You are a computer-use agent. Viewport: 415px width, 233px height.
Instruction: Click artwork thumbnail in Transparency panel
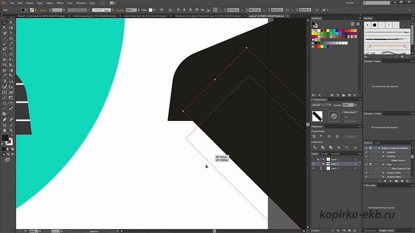[317, 116]
